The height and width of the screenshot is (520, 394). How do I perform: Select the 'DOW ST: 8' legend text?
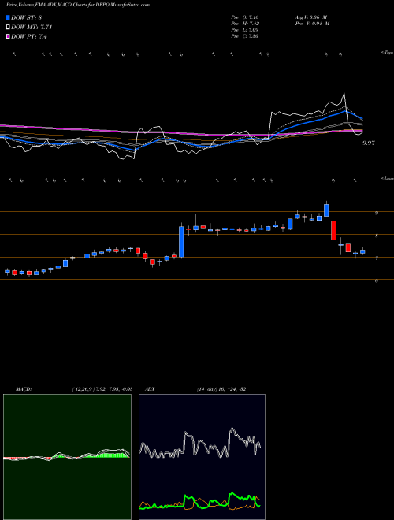(x=26, y=17)
